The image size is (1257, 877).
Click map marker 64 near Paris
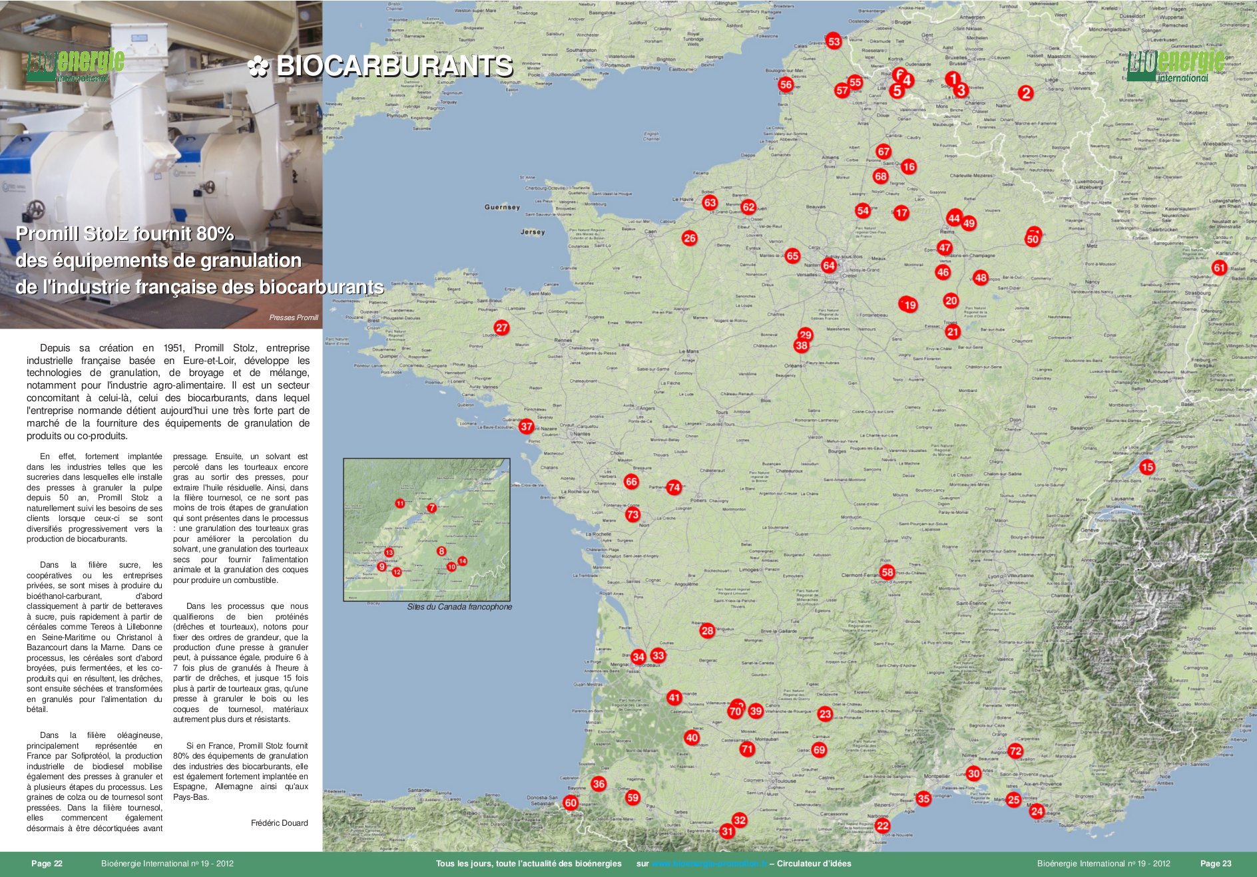(828, 265)
